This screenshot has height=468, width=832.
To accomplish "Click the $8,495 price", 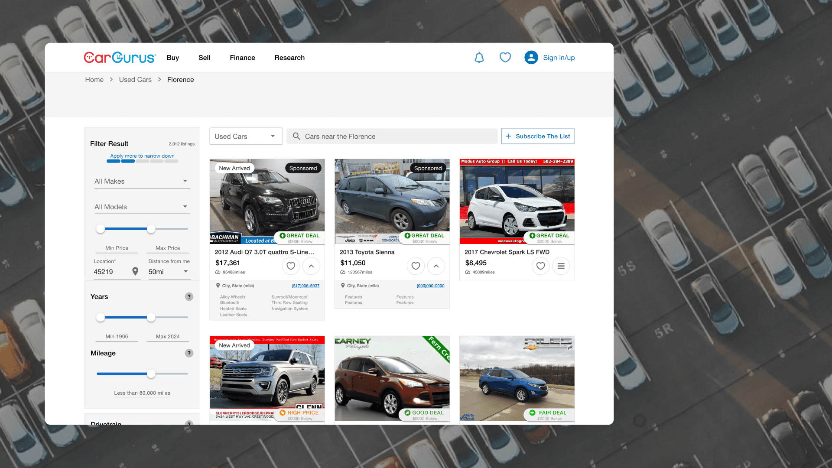I will 476,263.
